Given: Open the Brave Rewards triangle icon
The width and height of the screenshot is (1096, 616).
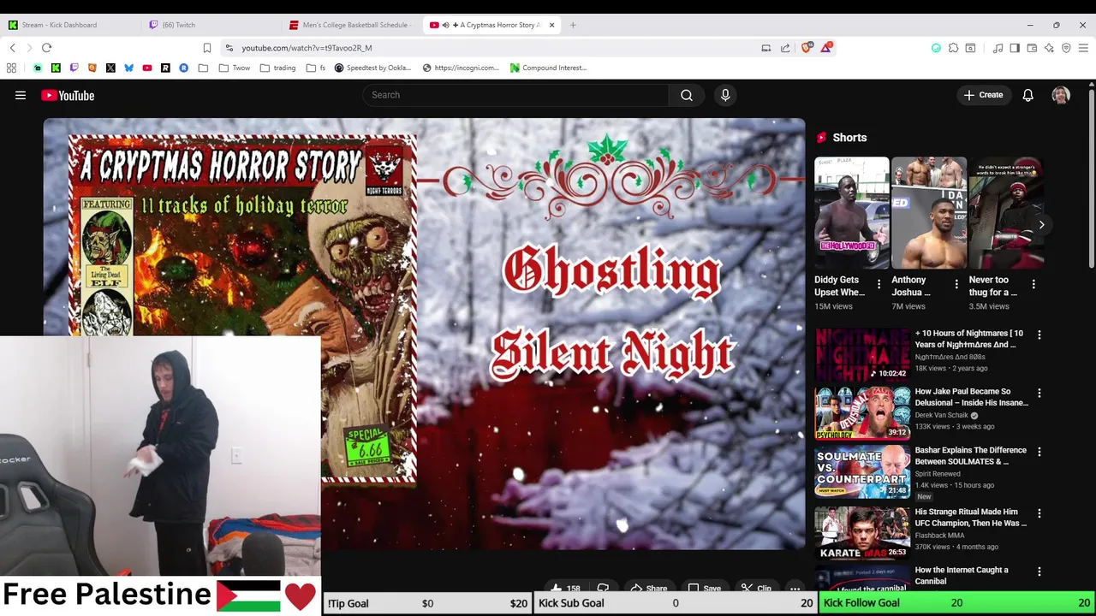Looking at the screenshot, I should [x=825, y=48].
